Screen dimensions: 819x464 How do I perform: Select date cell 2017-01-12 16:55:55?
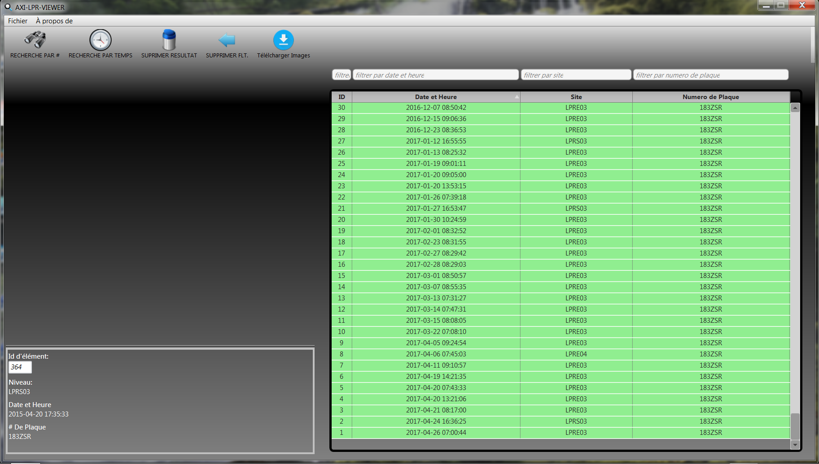point(436,141)
